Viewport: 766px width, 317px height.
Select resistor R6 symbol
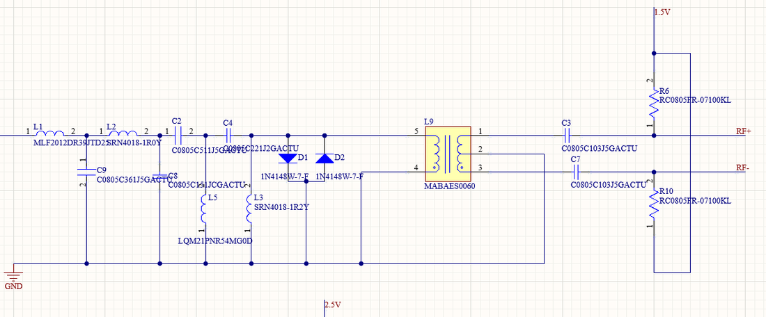(654, 103)
